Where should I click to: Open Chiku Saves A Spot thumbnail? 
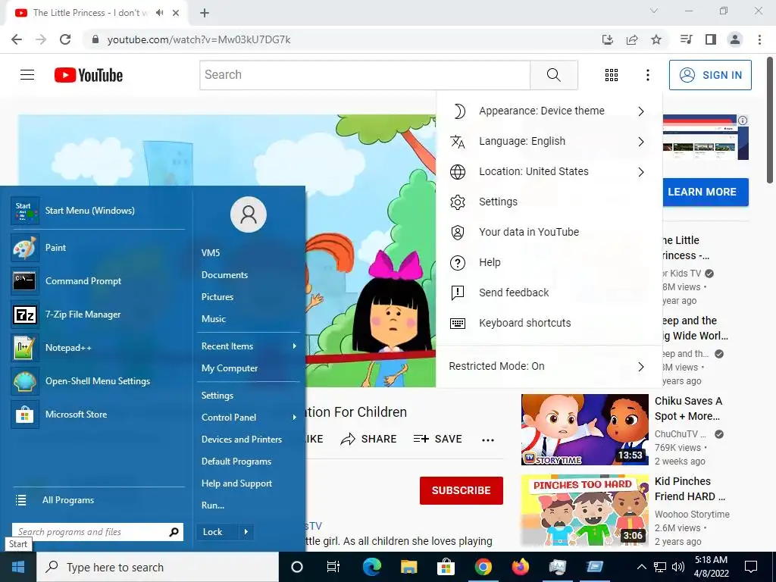584,430
